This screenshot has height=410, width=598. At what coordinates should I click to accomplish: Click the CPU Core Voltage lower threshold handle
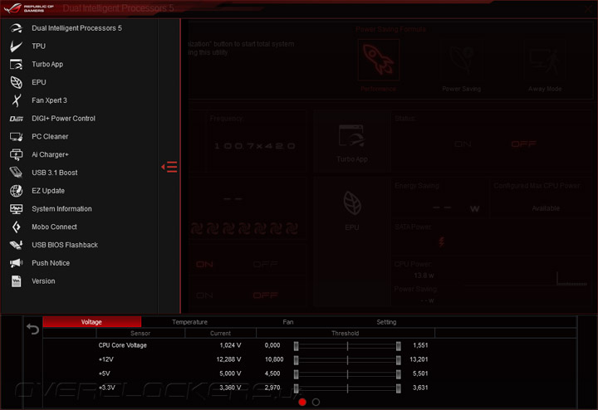click(296, 345)
